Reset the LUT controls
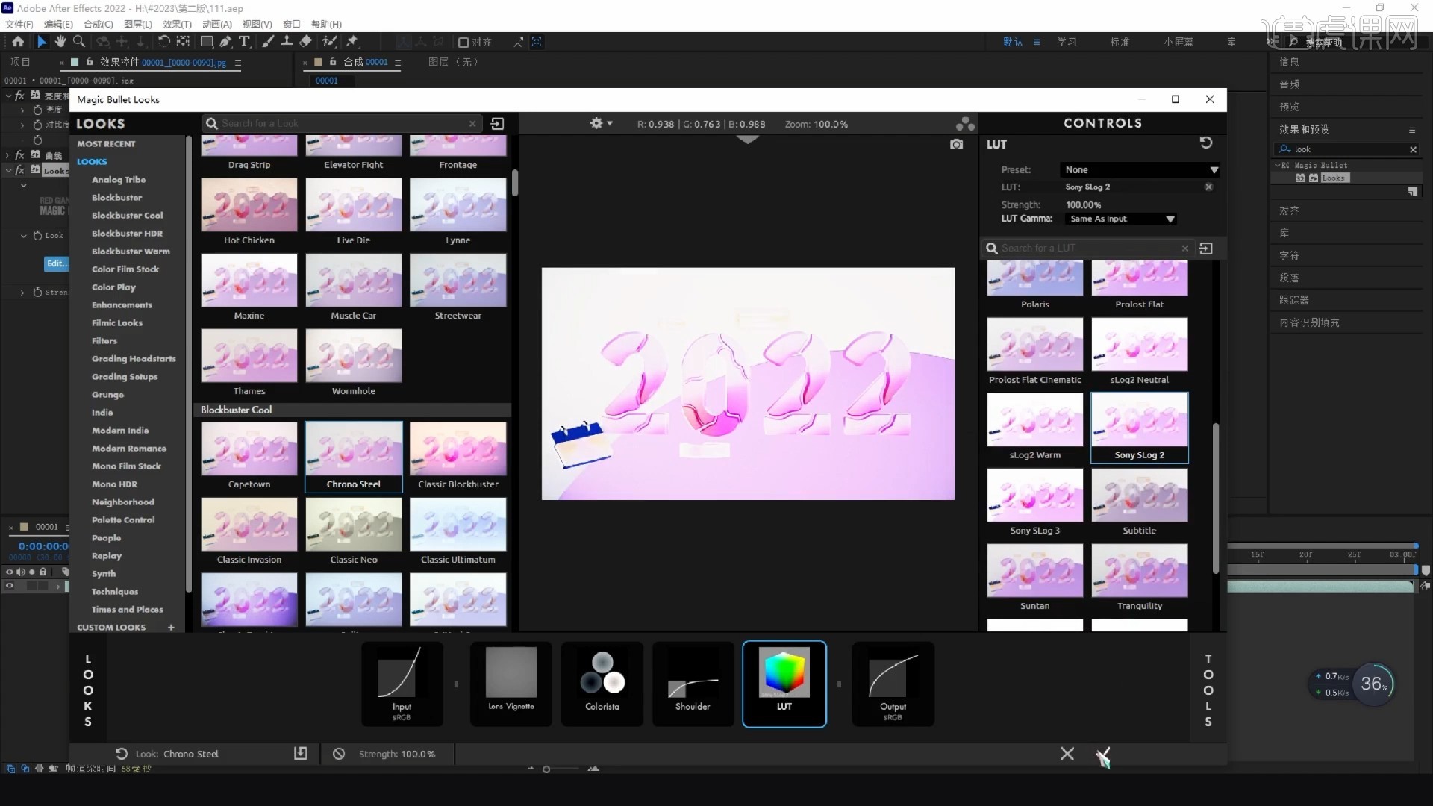The image size is (1433, 806). pos(1206,143)
